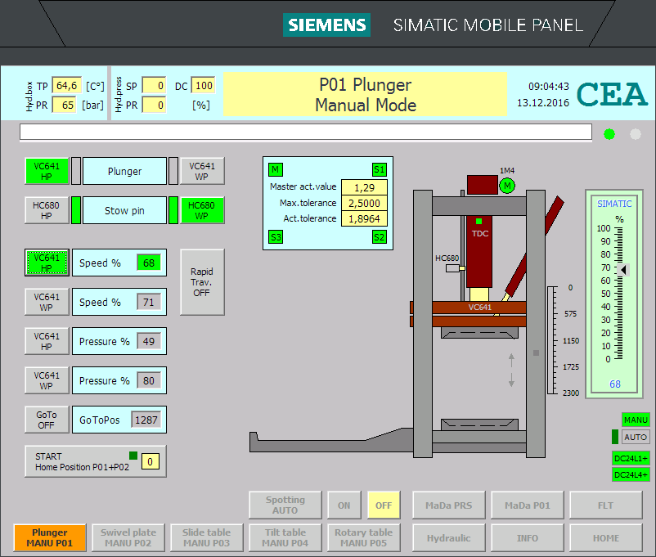Click the DC field showing 100

point(204,85)
